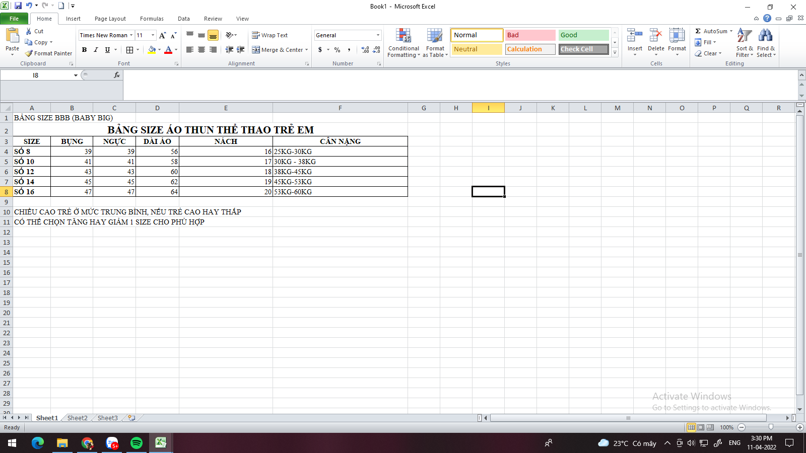Expand the formula bar
The height and width of the screenshot is (453, 806).
pyautogui.click(x=801, y=75)
